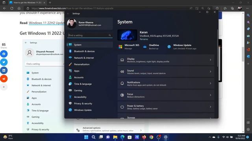The height and width of the screenshot is (141, 252).
Task: Click the Settings gear in taskbar
Action: [x=166, y=137]
